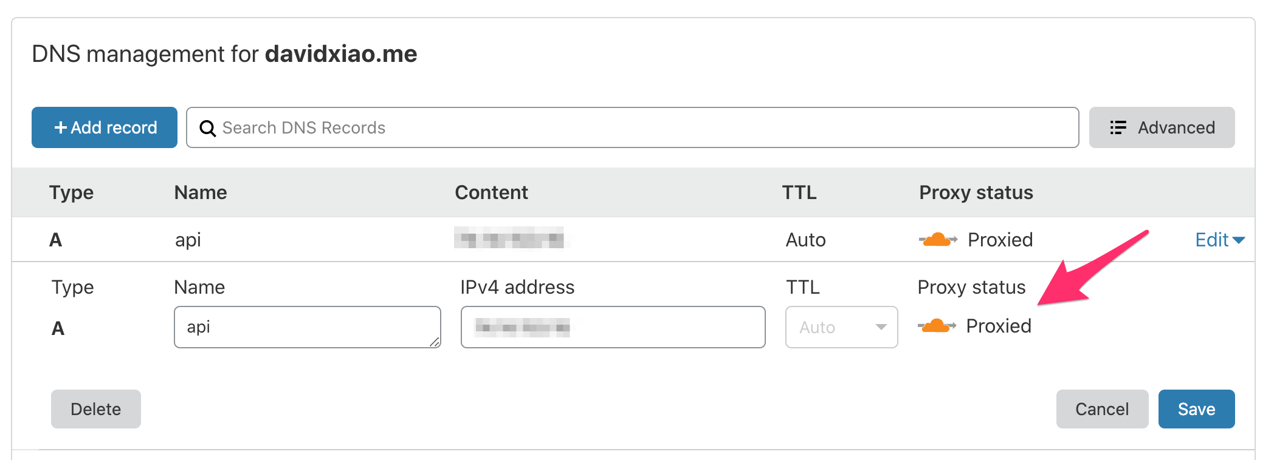Open the Advanced options button
The image size is (1274, 460).
point(1162,127)
